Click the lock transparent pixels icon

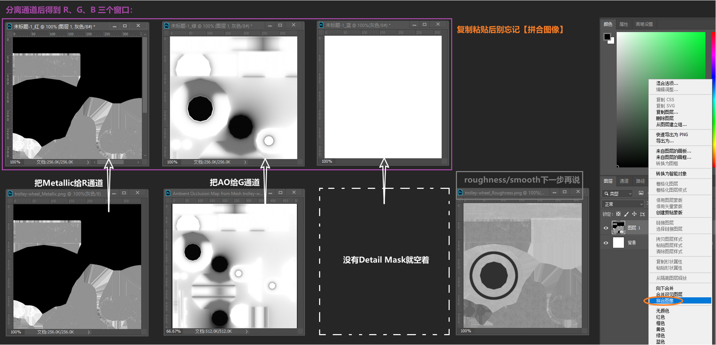[618, 214]
